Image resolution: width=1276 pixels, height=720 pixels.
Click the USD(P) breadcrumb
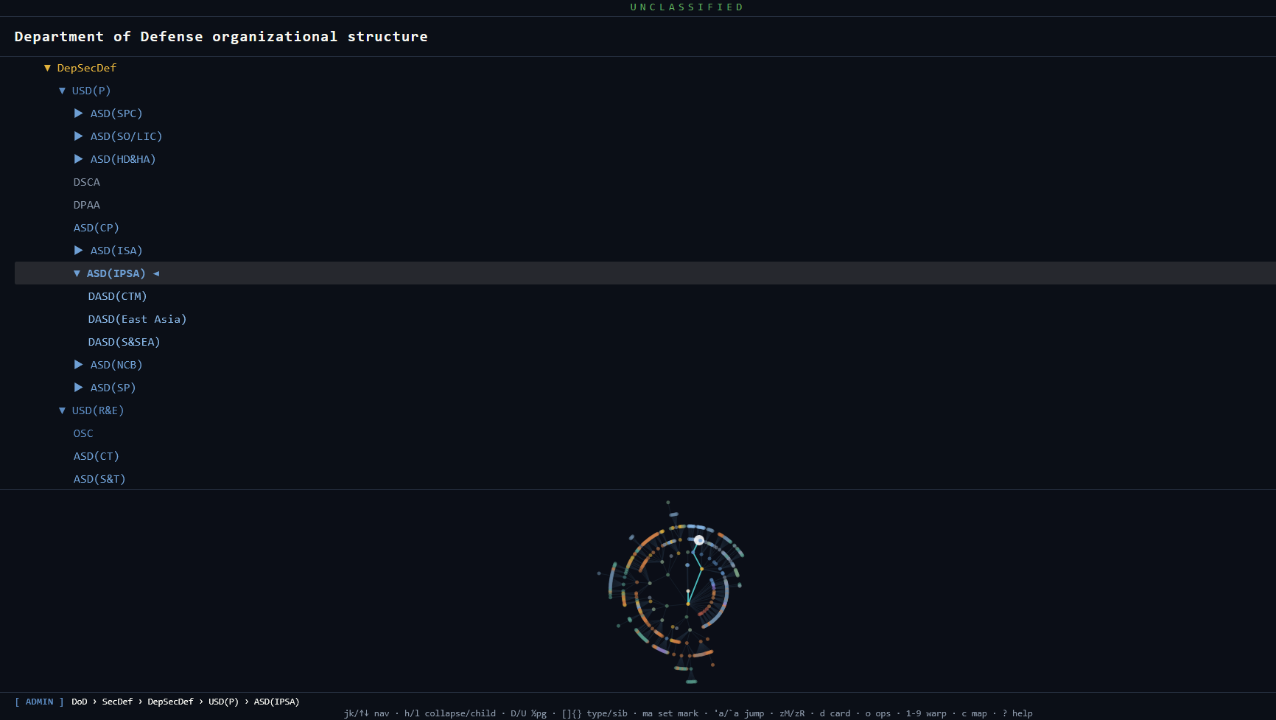(223, 702)
